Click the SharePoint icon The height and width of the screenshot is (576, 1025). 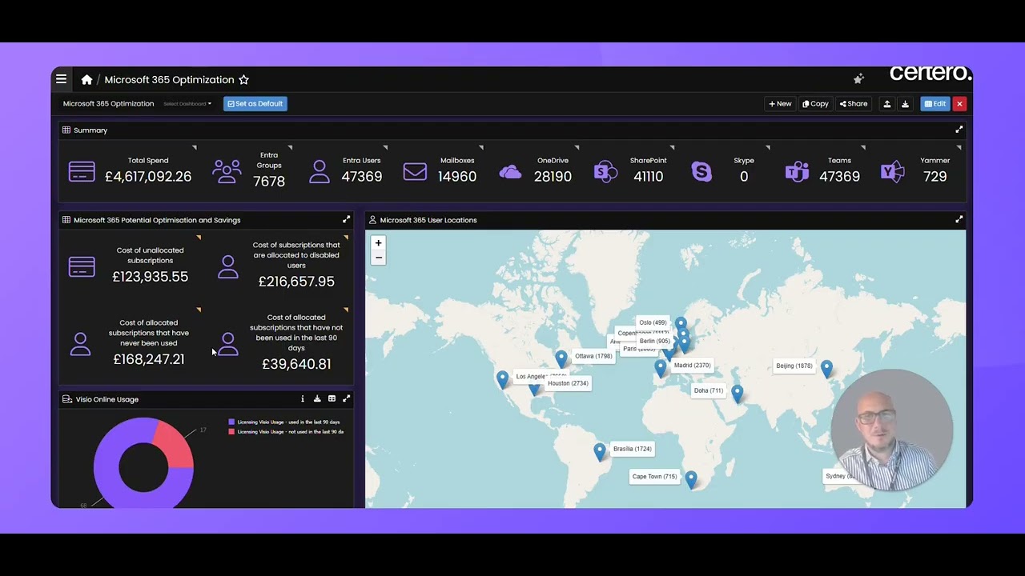point(605,171)
